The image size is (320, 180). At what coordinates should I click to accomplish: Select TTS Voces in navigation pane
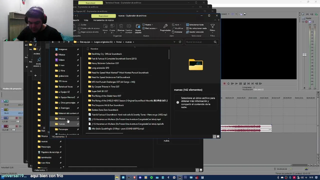63,81
